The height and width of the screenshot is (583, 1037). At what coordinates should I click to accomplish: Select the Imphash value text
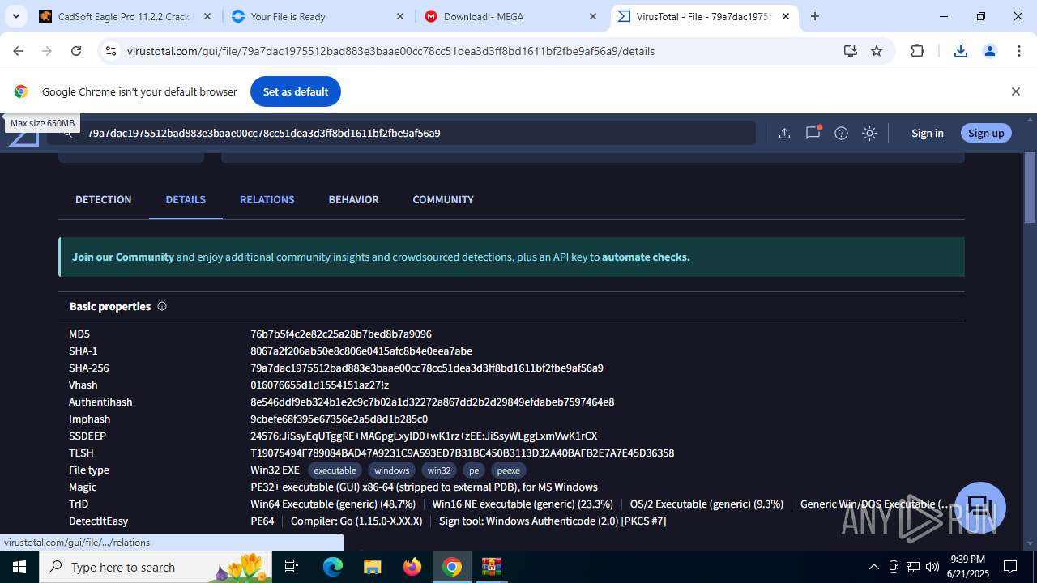tap(339, 419)
